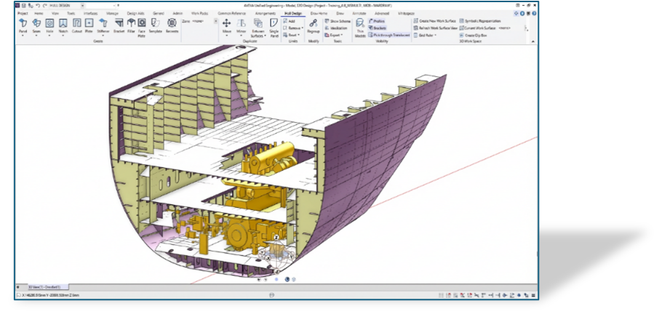Switch to the Design Aids tab

(135, 13)
